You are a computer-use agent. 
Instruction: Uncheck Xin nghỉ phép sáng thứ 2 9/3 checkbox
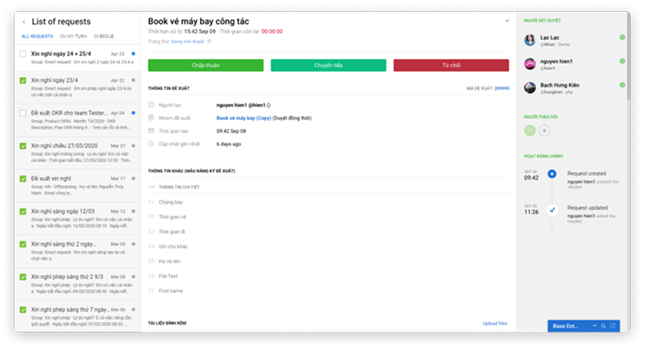[x=23, y=276]
